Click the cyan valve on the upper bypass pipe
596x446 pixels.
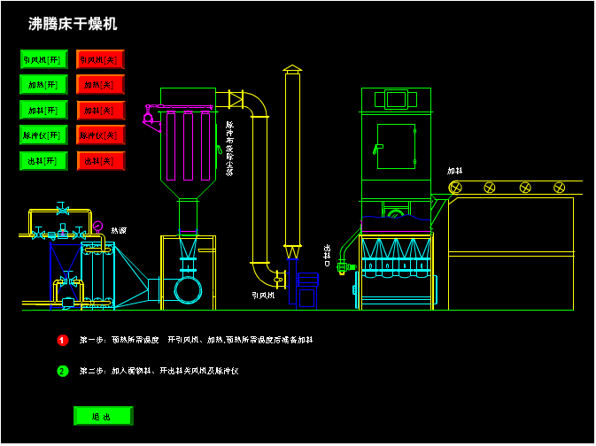[62, 208]
